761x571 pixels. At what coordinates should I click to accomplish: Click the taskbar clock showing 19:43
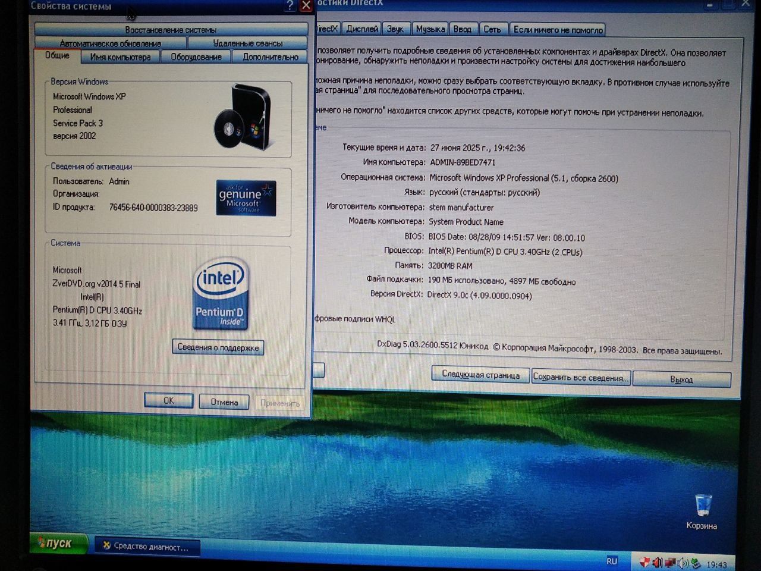pos(716,564)
